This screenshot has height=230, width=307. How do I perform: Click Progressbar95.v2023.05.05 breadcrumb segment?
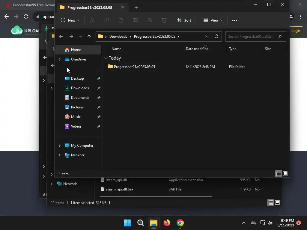click(154, 37)
